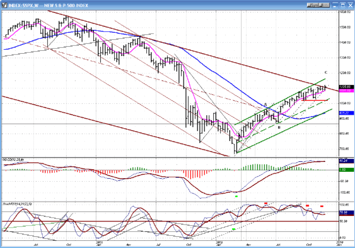355x248 pixels.
Task: Click the black current price marker on price axis
Action: pyautogui.click(x=346, y=87)
